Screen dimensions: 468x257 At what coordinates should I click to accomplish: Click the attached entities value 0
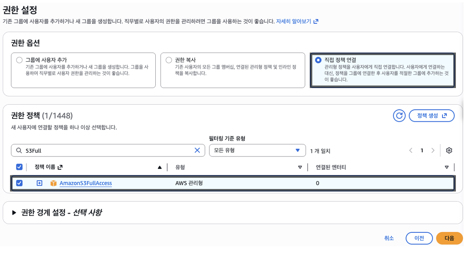(317, 183)
